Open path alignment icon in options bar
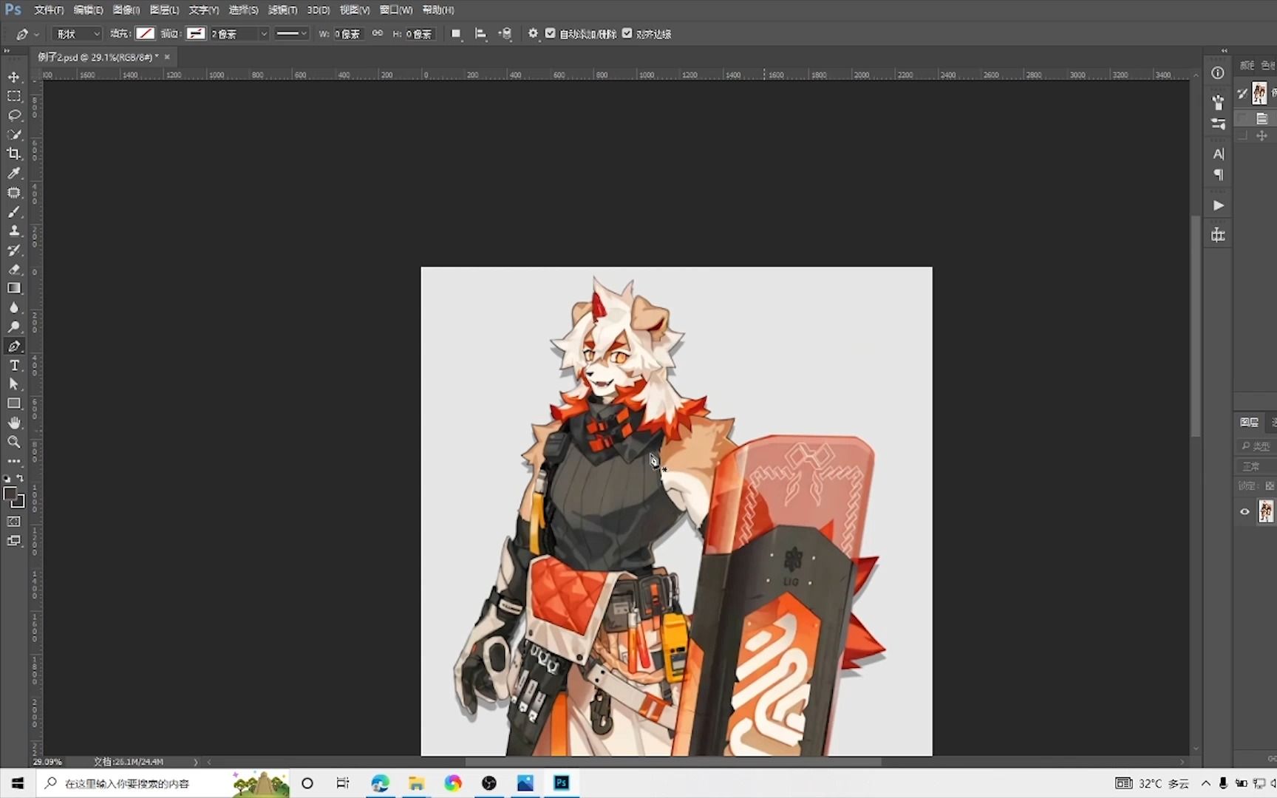This screenshot has width=1277, height=798. pos(480,34)
